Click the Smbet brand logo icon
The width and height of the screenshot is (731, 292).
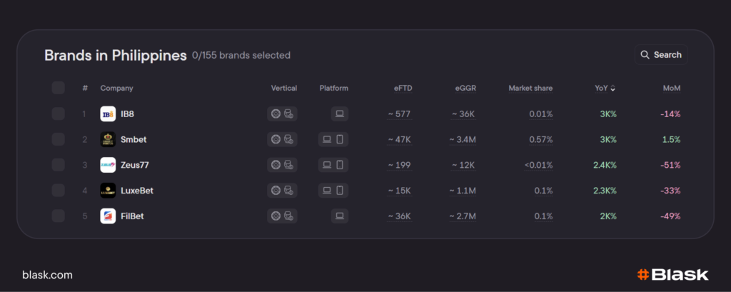pyautogui.click(x=108, y=139)
